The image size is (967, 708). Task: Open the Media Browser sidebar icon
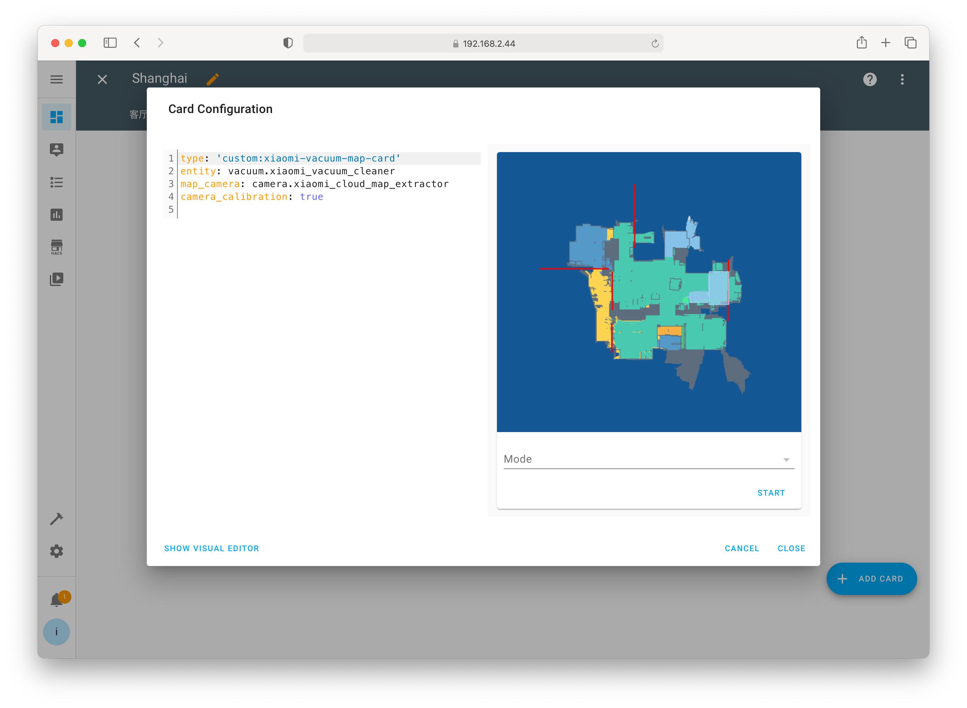56,279
